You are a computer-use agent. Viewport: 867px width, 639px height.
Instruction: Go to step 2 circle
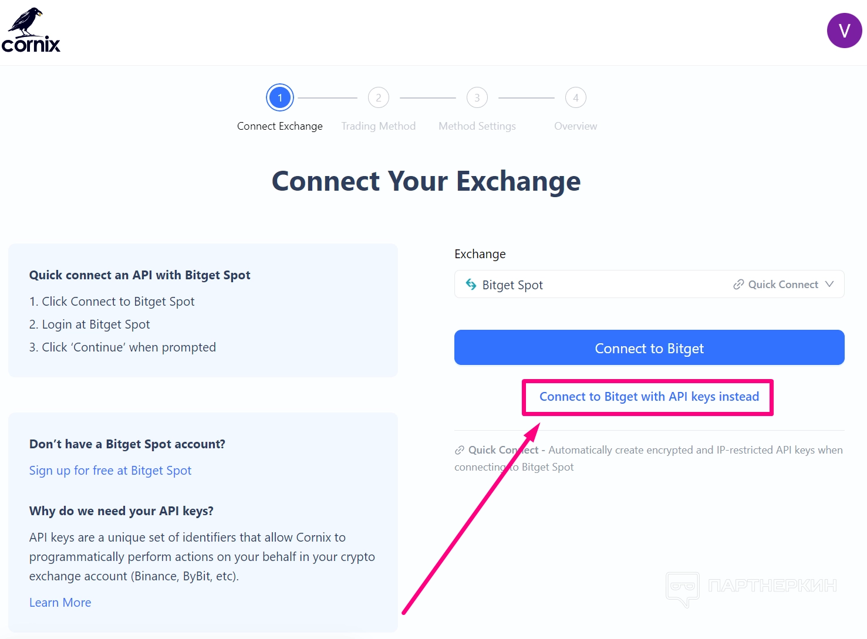[x=379, y=98]
